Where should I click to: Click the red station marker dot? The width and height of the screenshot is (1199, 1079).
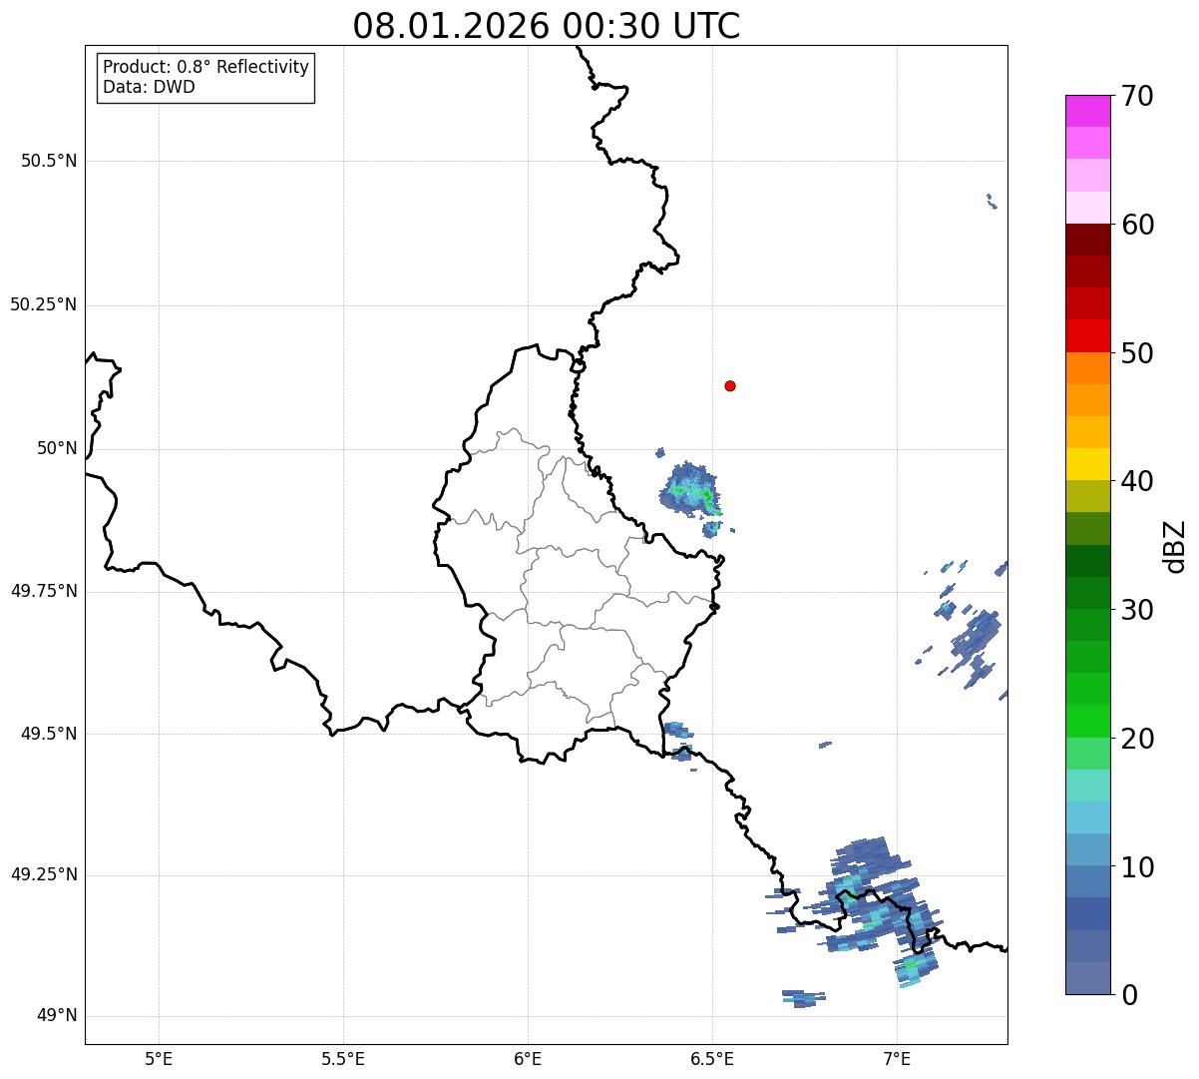[x=730, y=385]
